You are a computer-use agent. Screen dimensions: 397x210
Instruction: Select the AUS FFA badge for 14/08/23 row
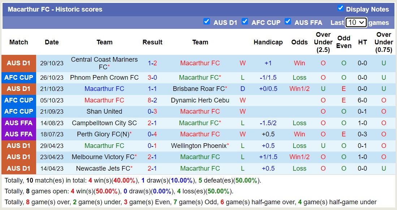click(18, 123)
